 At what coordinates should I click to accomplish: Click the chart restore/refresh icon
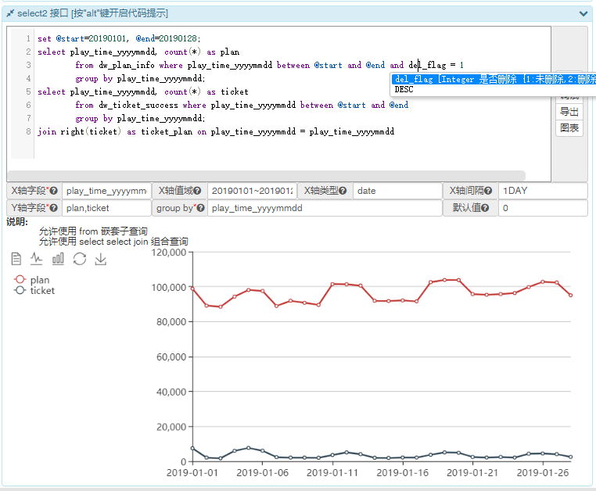pos(79,259)
